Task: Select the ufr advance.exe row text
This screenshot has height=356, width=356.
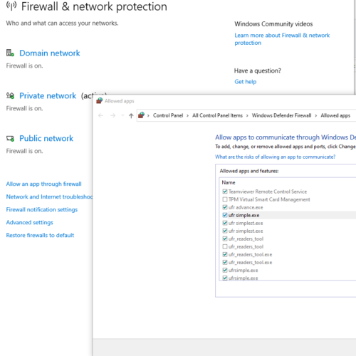Action: click(246, 207)
